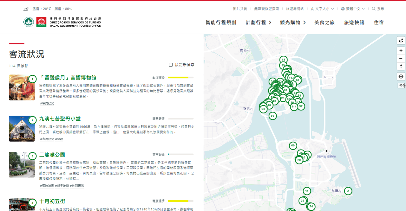The height and width of the screenshot is (211, 406).
Task: Select map marker number 93
Action: pyautogui.click(x=272, y=116)
